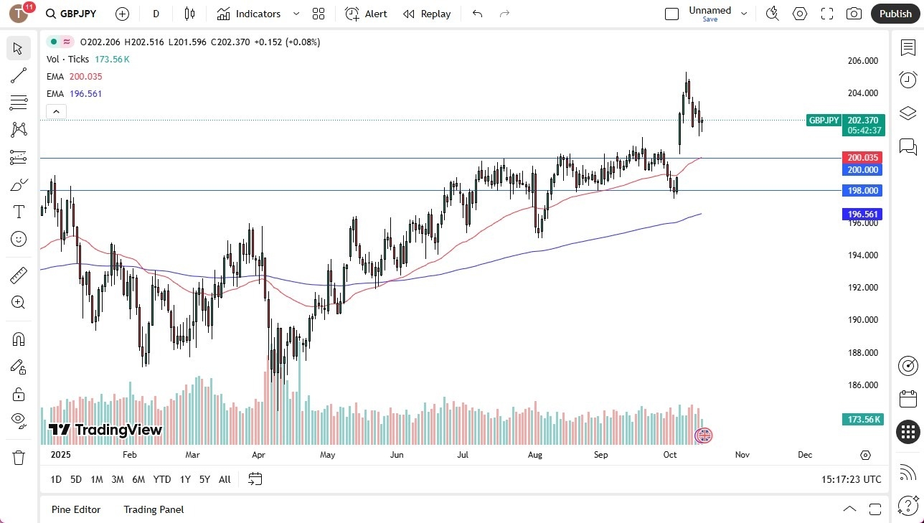Enable magnet snapping mode
924x523 pixels.
[x=18, y=339]
